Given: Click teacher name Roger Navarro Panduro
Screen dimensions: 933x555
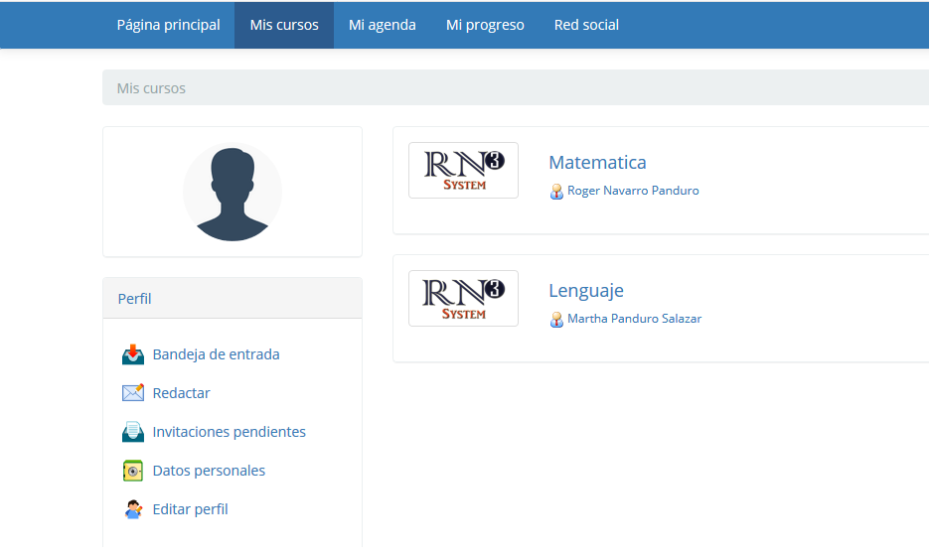Looking at the screenshot, I should 633,191.
